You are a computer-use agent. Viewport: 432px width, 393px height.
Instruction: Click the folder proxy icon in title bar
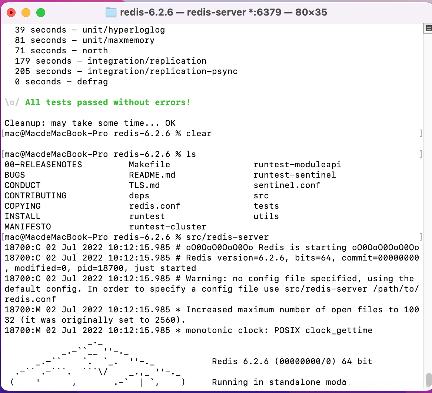(x=111, y=12)
